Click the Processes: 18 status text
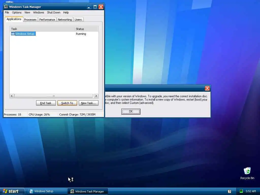The height and width of the screenshot is (195, 260). 12,115
